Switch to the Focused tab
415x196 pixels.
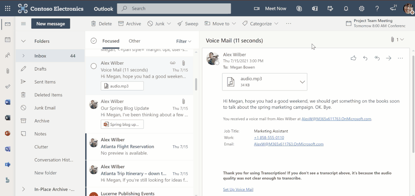(x=111, y=41)
